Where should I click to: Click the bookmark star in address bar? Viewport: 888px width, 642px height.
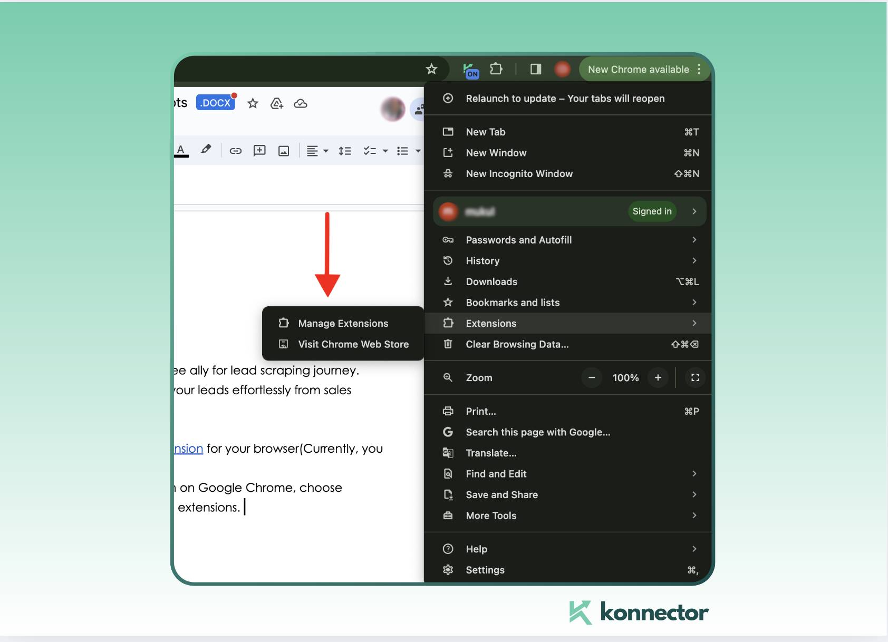(431, 69)
